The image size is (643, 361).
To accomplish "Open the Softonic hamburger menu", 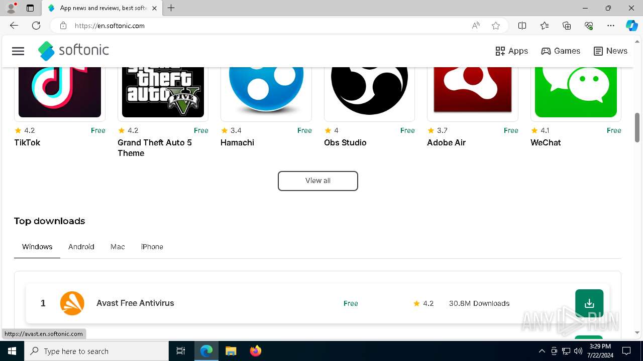I will click(18, 51).
